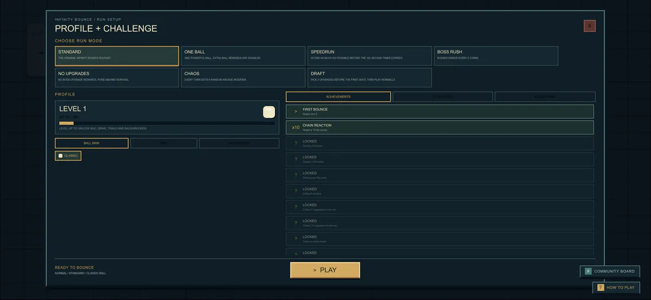Click the Ready to Bounce status text
Screen dimensions: 651x300
74,267
